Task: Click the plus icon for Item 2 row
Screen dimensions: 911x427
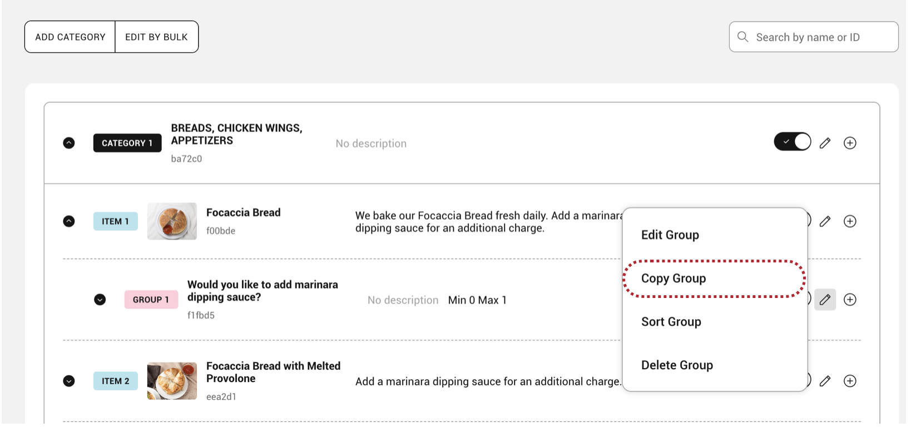Action: coord(850,381)
